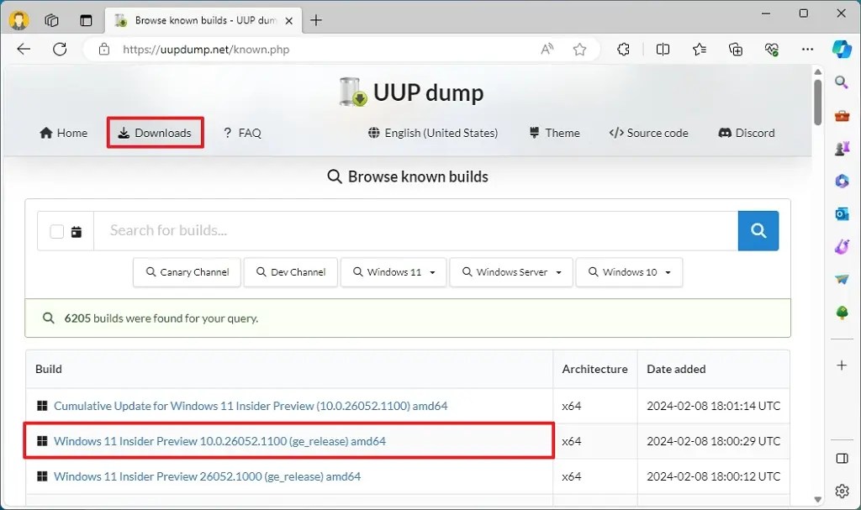Click the page scrollbar up arrow
This screenshot has height=510, width=861.
[x=817, y=72]
